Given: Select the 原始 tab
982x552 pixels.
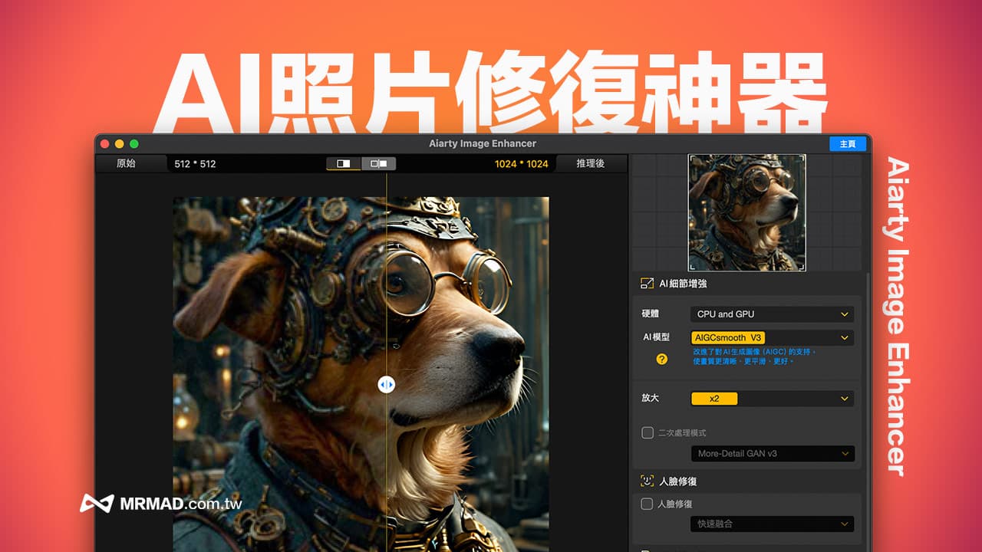Looking at the screenshot, I should [x=127, y=163].
